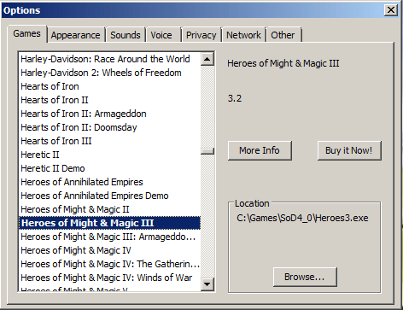This screenshot has width=403, height=310.
Task: Click the More Info button
Action: click(x=260, y=150)
